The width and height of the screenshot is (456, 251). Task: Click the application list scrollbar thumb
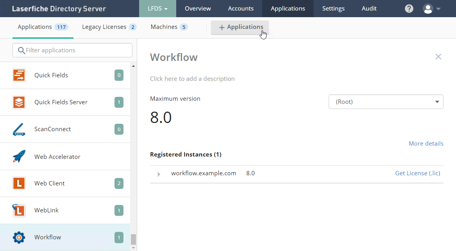coord(134,240)
